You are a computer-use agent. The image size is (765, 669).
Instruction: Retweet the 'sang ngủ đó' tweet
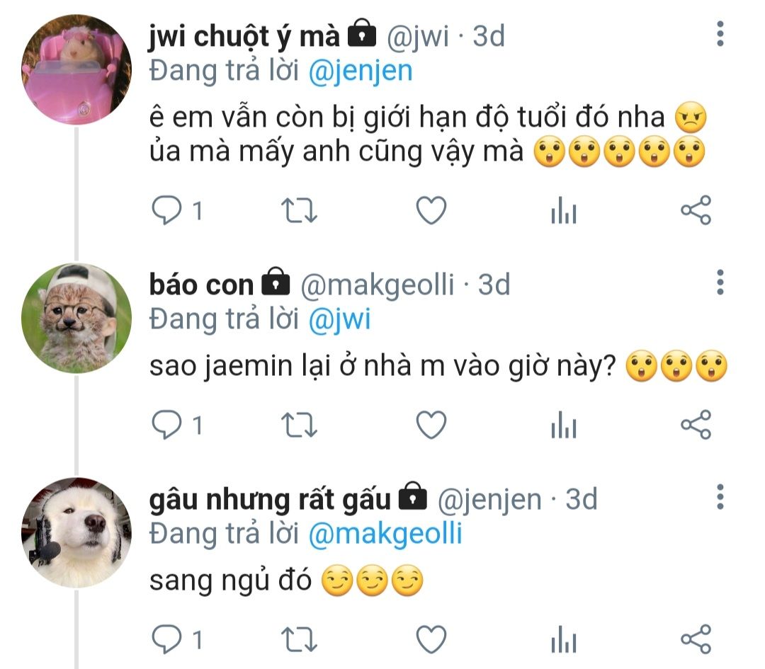pos(299,640)
